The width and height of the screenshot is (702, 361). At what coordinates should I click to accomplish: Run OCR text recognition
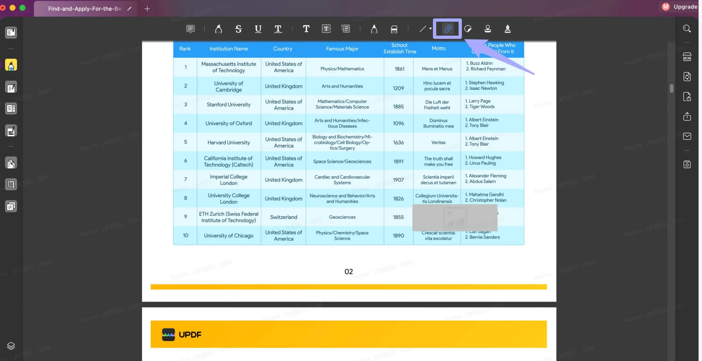pyautogui.click(x=687, y=57)
